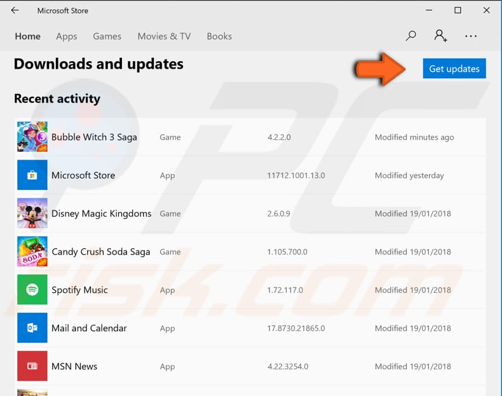The image size is (502, 396).
Task: Click the Modified minutes ago text
Action: [x=414, y=137]
